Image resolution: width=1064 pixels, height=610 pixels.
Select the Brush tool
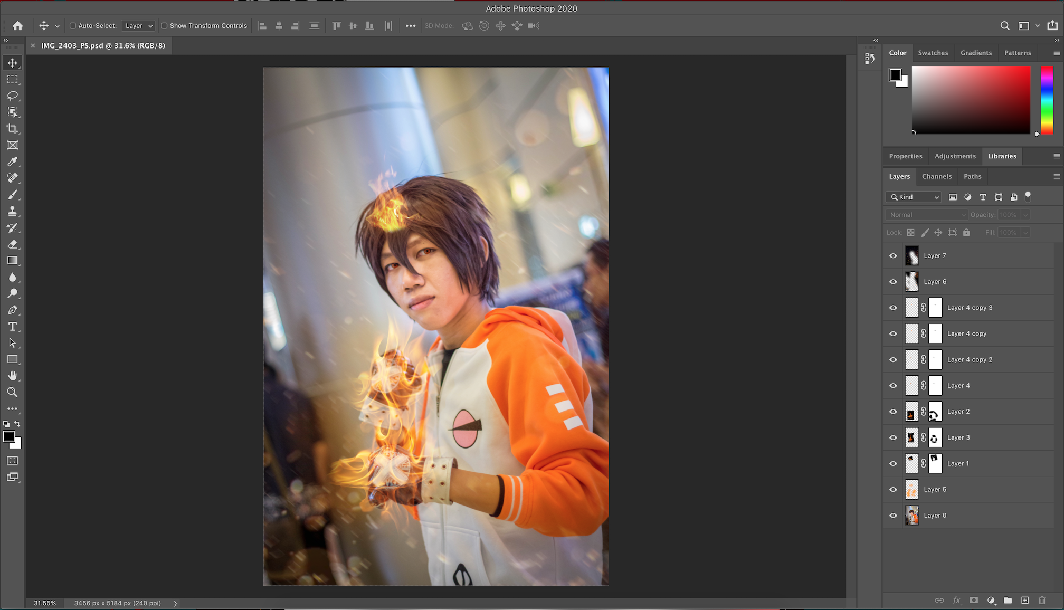(13, 195)
